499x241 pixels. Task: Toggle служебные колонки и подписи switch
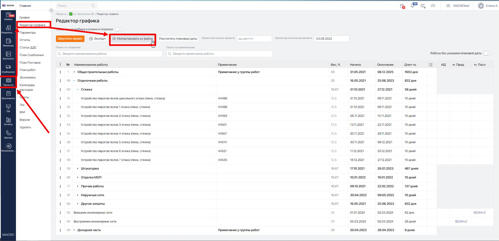tap(119, 29)
